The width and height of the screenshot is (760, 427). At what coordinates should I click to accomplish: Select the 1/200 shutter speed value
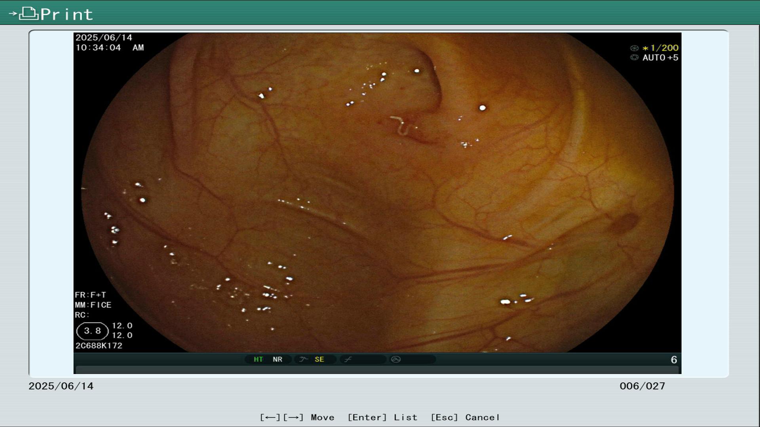[x=664, y=48]
